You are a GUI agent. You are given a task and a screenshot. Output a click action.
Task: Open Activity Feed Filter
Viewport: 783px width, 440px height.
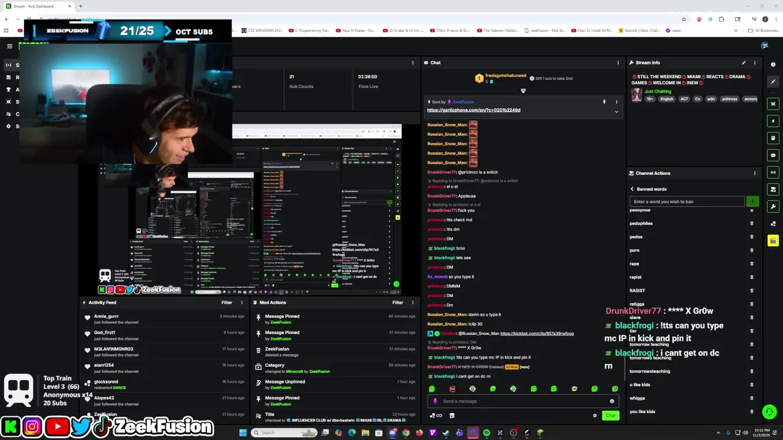tap(226, 302)
